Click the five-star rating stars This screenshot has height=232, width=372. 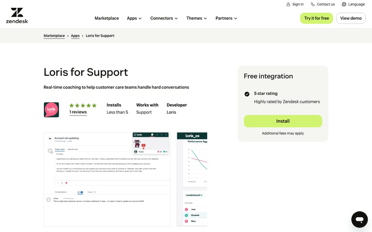pyautogui.click(x=83, y=105)
